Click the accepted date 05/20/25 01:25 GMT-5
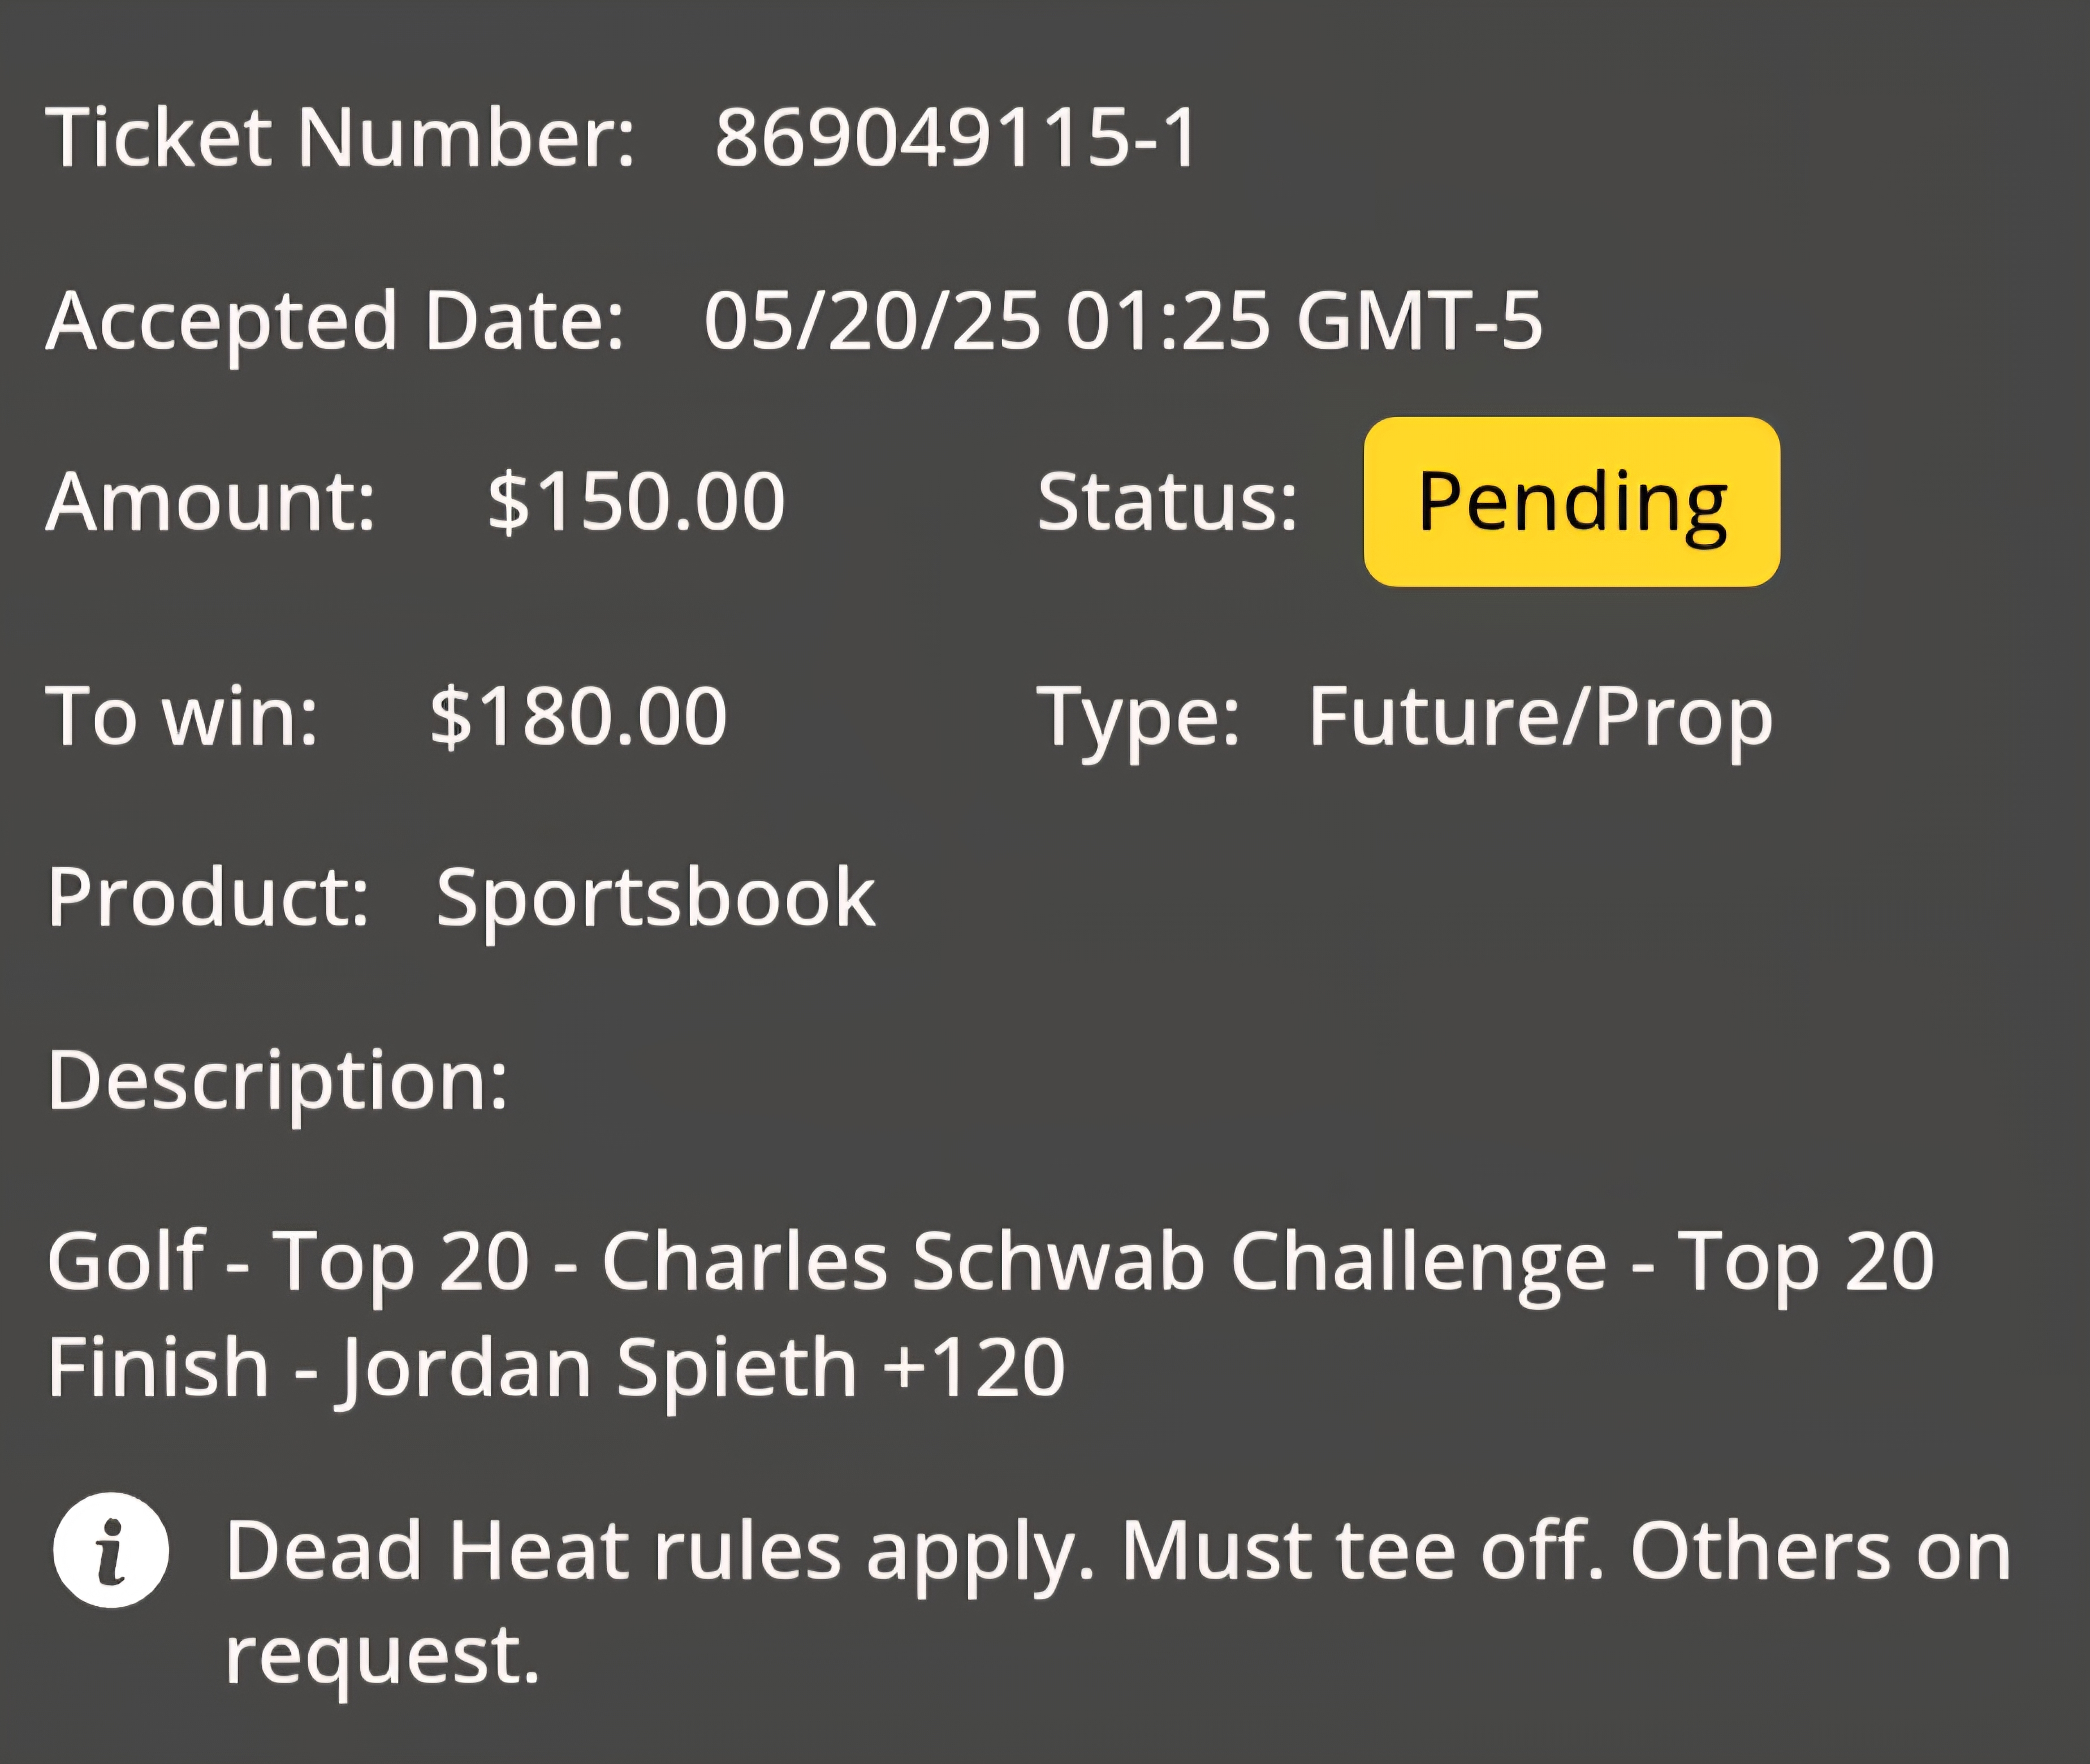 (1123, 321)
